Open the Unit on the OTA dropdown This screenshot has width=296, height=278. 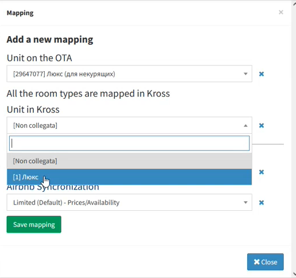(x=129, y=74)
